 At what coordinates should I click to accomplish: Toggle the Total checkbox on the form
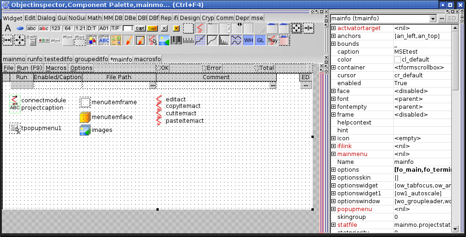click(x=256, y=68)
